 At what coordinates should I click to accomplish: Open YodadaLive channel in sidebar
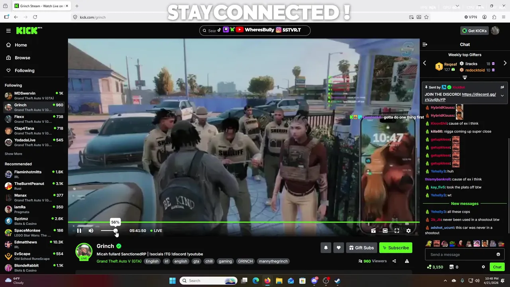pos(34,142)
